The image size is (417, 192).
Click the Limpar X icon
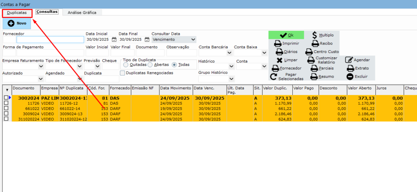point(279,60)
